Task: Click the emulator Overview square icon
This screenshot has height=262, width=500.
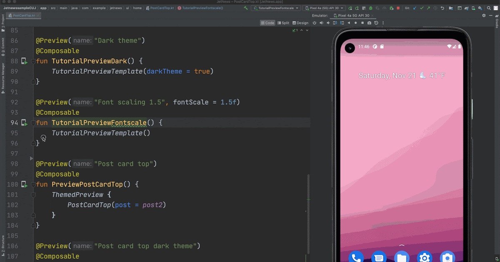Action: 362,23
